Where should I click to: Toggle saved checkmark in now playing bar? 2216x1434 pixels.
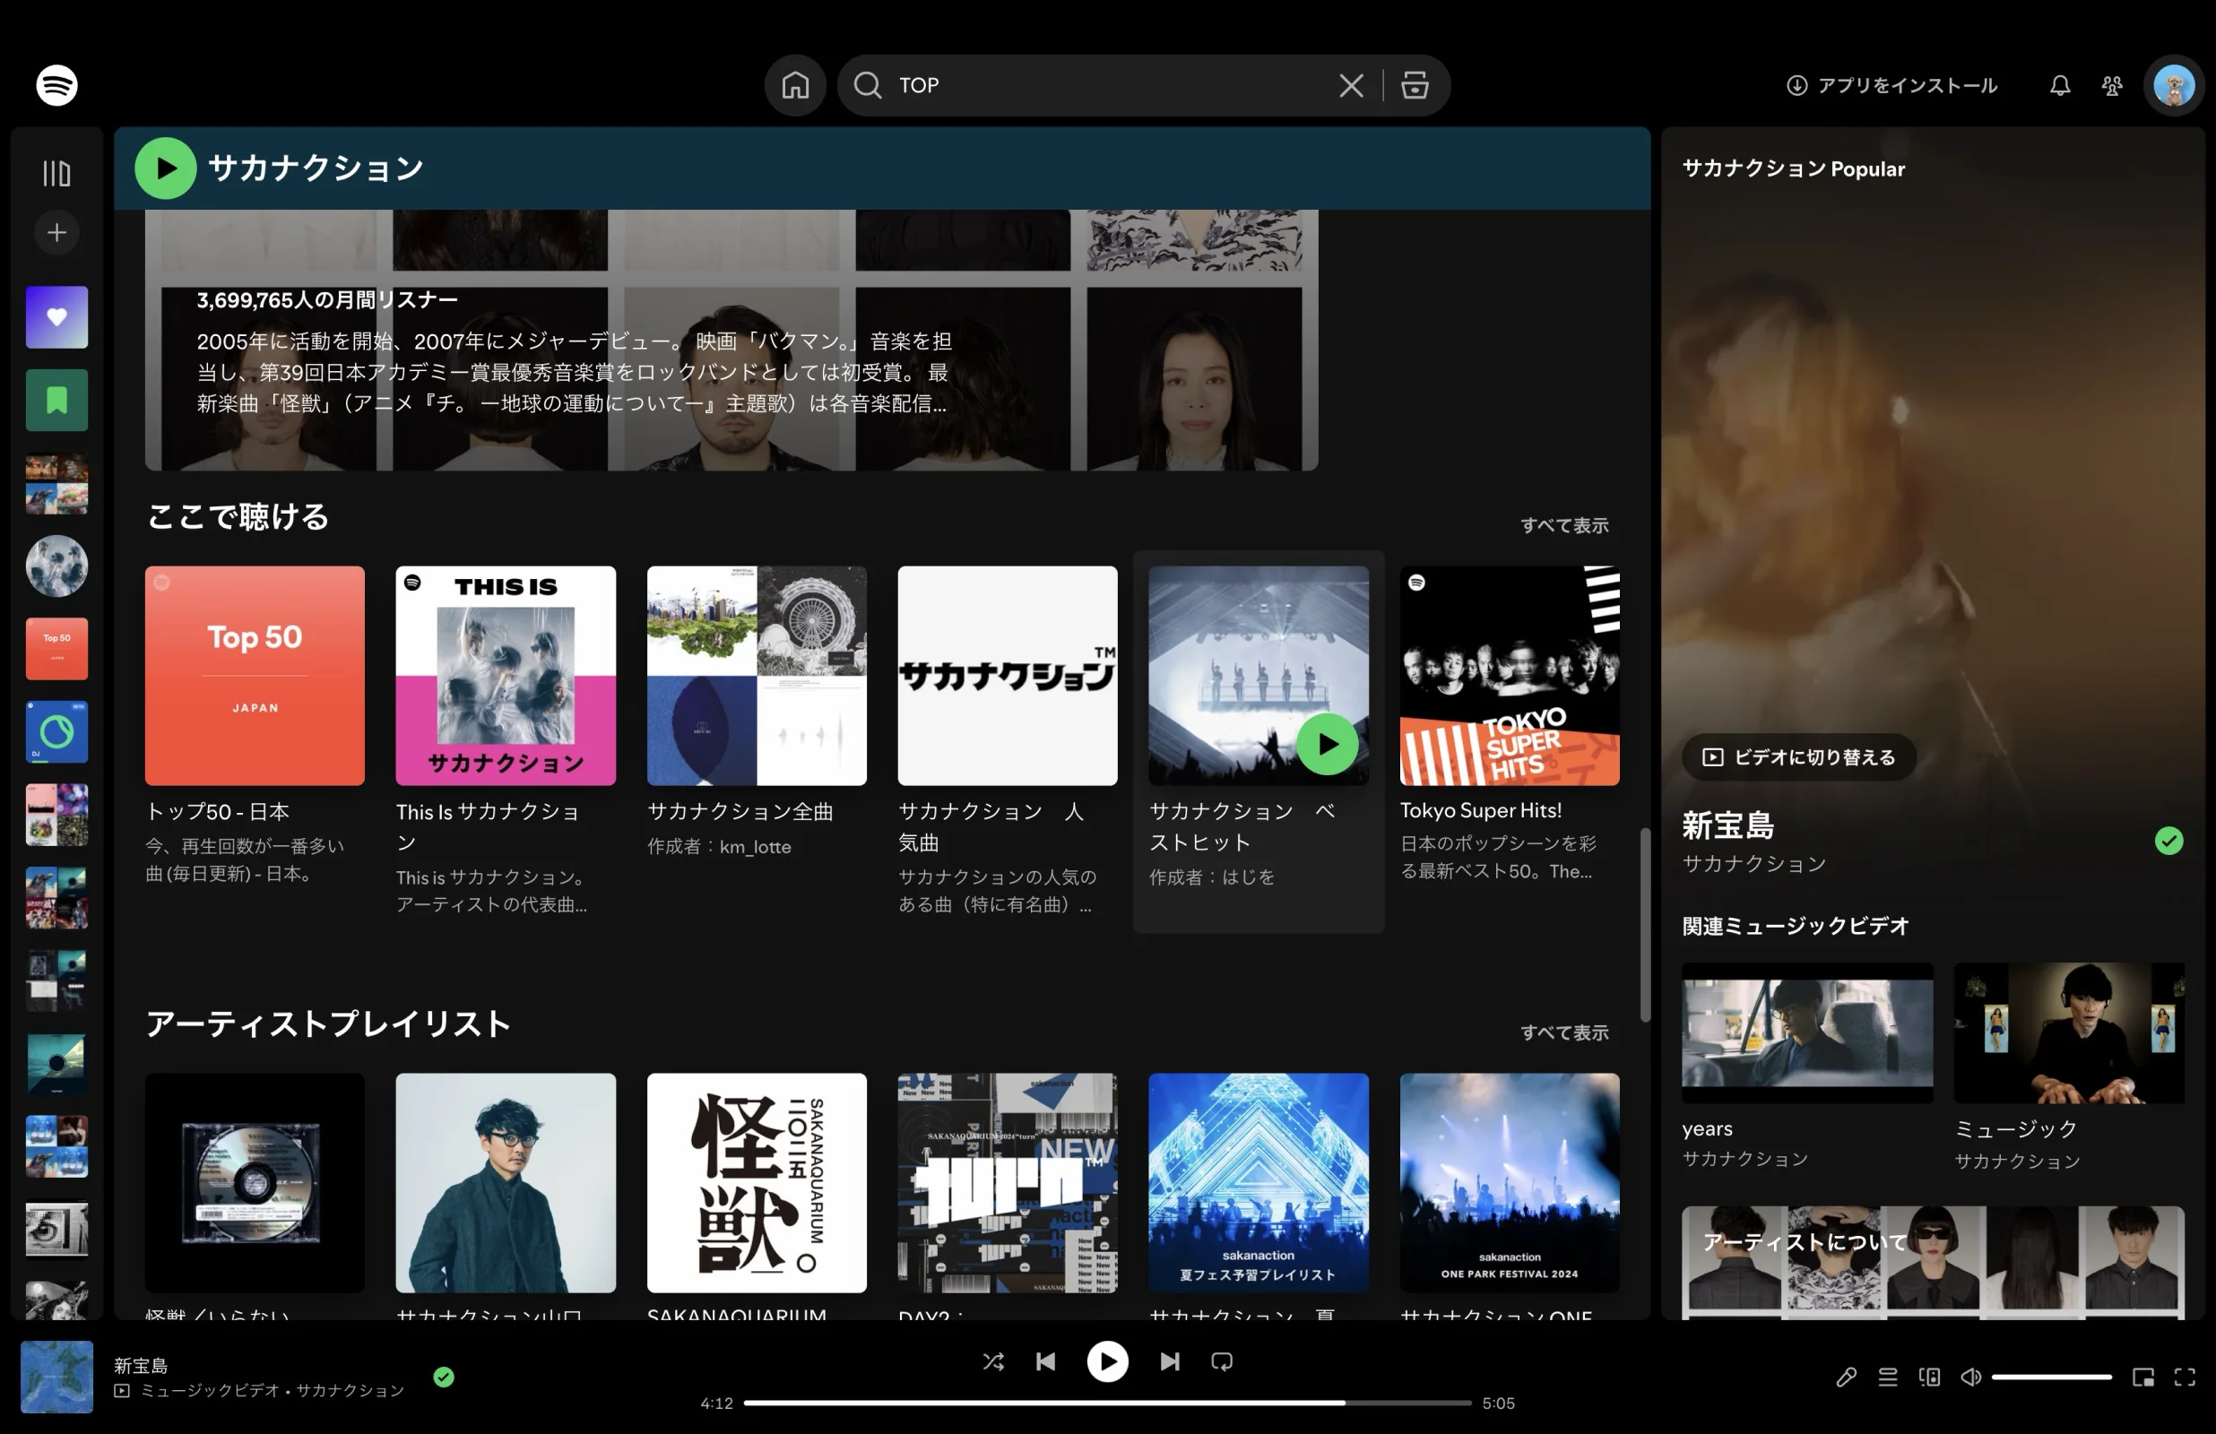click(444, 1378)
